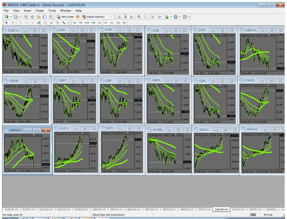The height and width of the screenshot is (219, 287).
Task: Switch to the EURCHF,H4 bottom tab
Action: [x=11, y=210]
